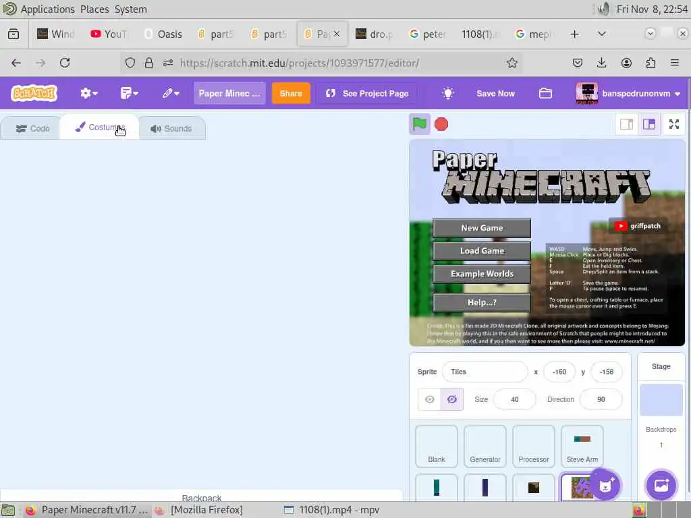Open the Applications menu

point(48,9)
